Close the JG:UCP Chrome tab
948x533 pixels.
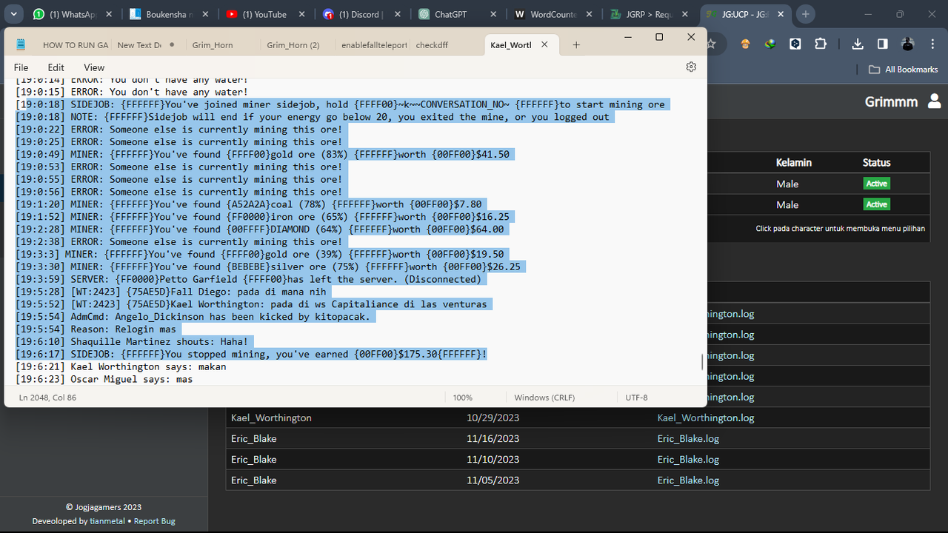782,14
